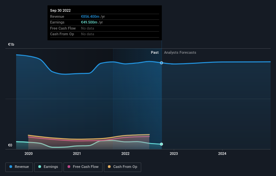Click the tooltip's Free Cash Flow label

pos(63,28)
